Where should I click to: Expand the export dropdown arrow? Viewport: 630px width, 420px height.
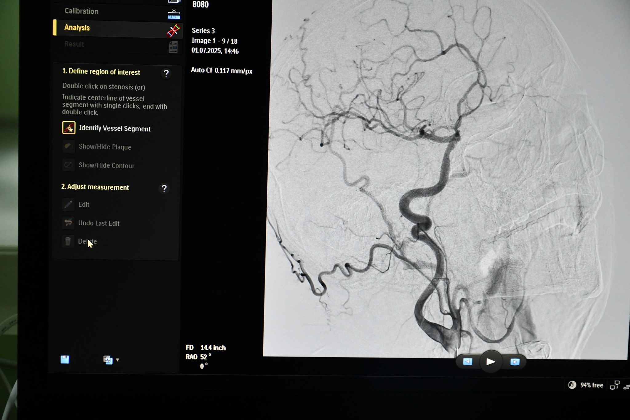[x=118, y=360]
